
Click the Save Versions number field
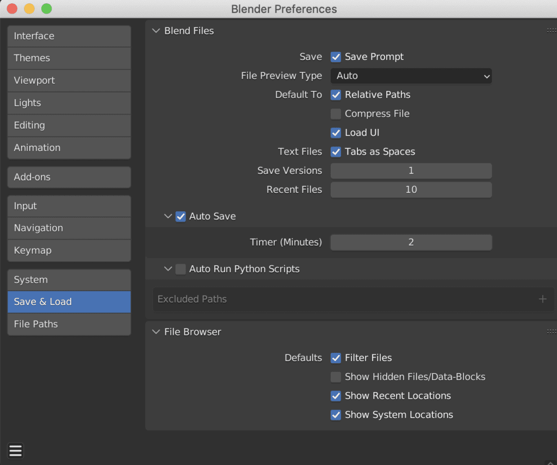pyautogui.click(x=411, y=170)
